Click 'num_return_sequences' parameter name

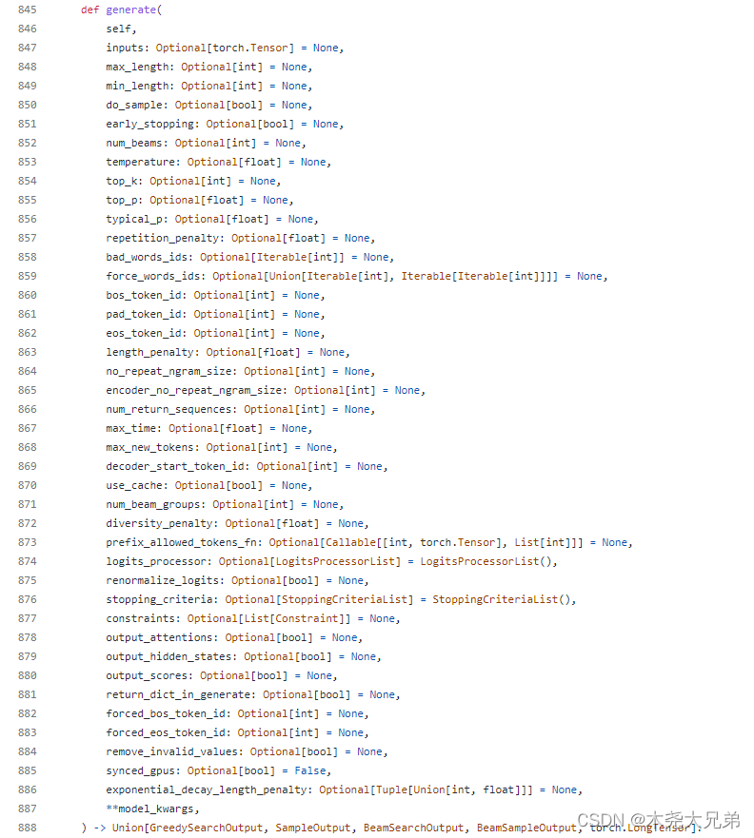click(x=169, y=409)
